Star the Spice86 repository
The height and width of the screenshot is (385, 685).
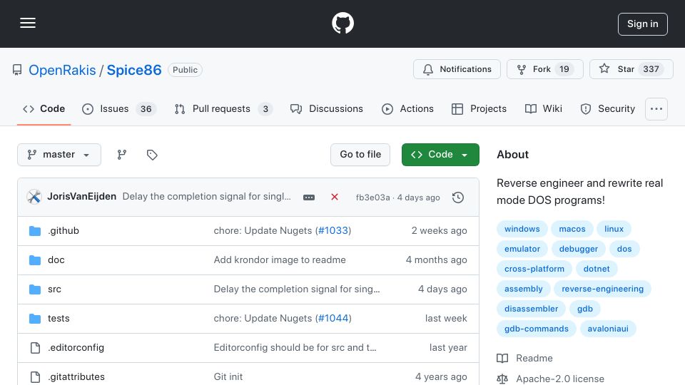tap(631, 69)
